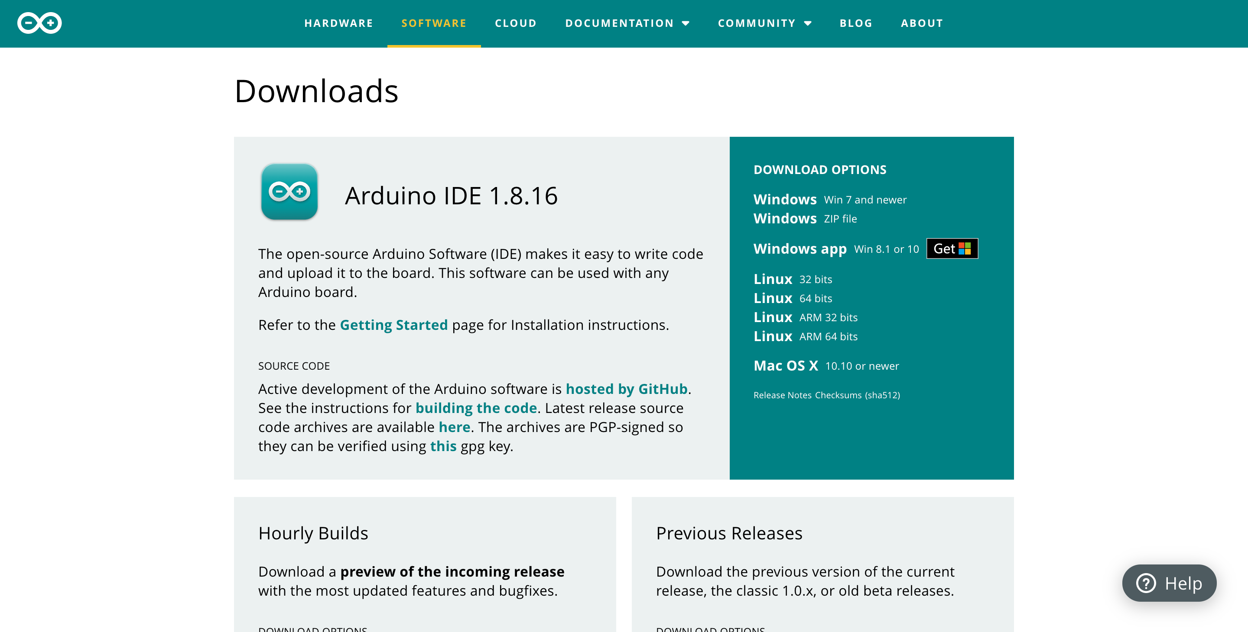Open the Hardware menu item

coord(338,23)
